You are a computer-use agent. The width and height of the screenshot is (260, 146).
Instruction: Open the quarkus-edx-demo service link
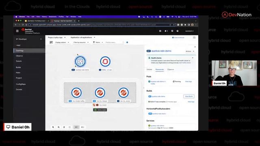[x=157, y=126]
